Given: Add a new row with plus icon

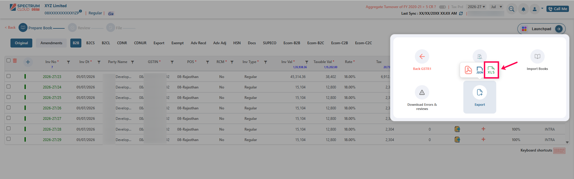Looking at the screenshot, I should pyautogui.click(x=28, y=62).
